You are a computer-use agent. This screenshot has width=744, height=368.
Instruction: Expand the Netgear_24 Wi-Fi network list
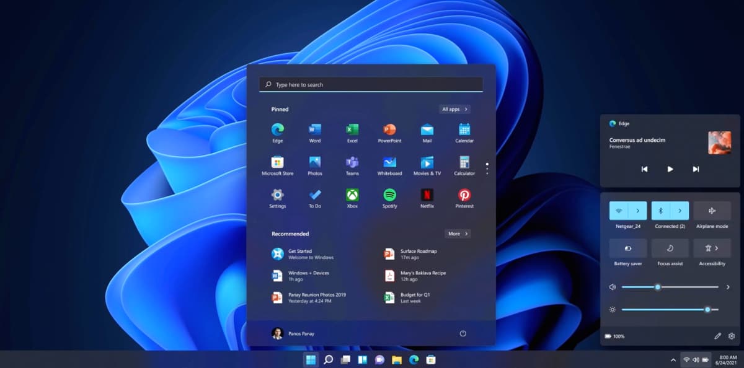coord(637,211)
